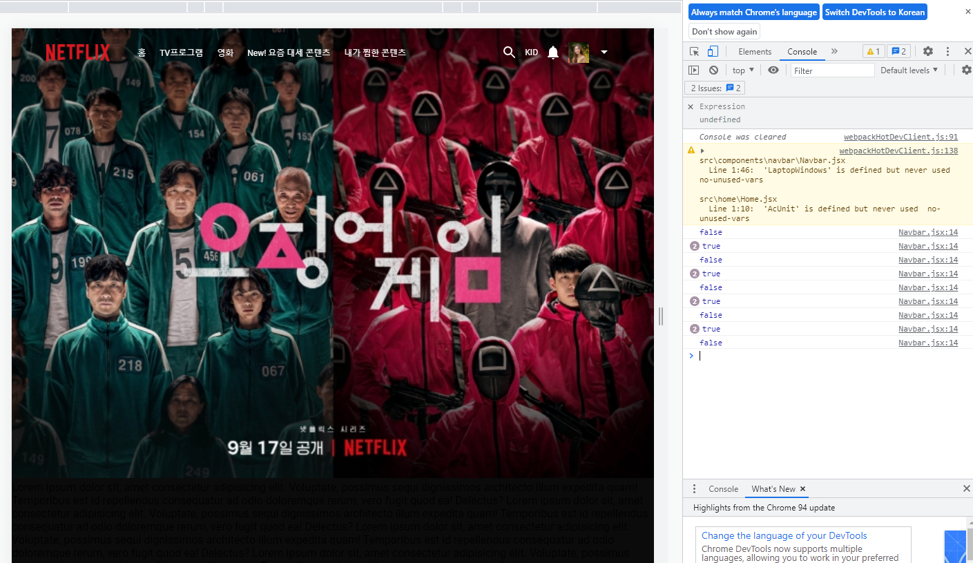The image size is (973, 563).
Task: Click the Console was cleared message
Action: pos(742,137)
